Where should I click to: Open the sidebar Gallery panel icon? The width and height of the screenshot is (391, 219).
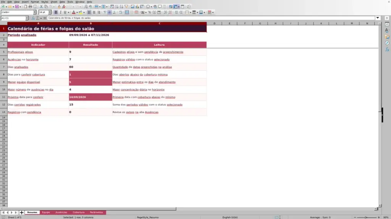(x=387, y=37)
